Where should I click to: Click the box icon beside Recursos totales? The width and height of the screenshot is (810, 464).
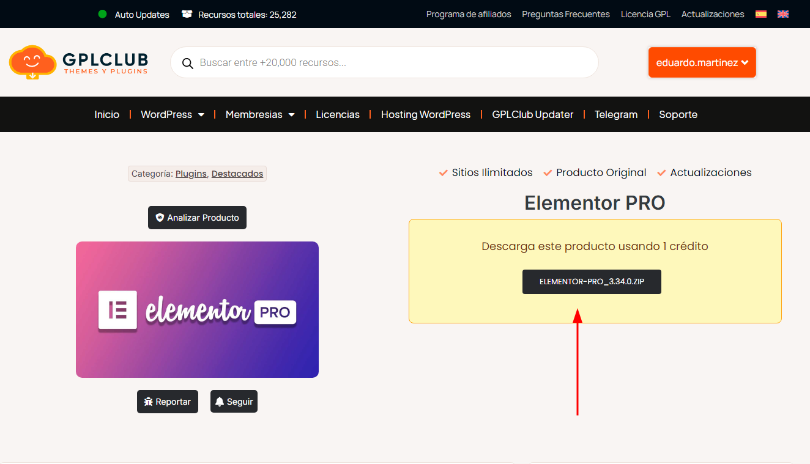pos(187,14)
